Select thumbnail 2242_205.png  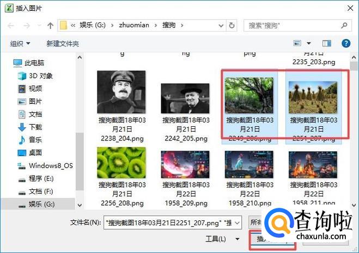pos(185,98)
